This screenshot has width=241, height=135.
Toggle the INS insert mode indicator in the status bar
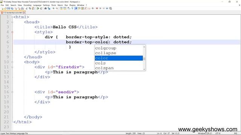pos(235,133)
